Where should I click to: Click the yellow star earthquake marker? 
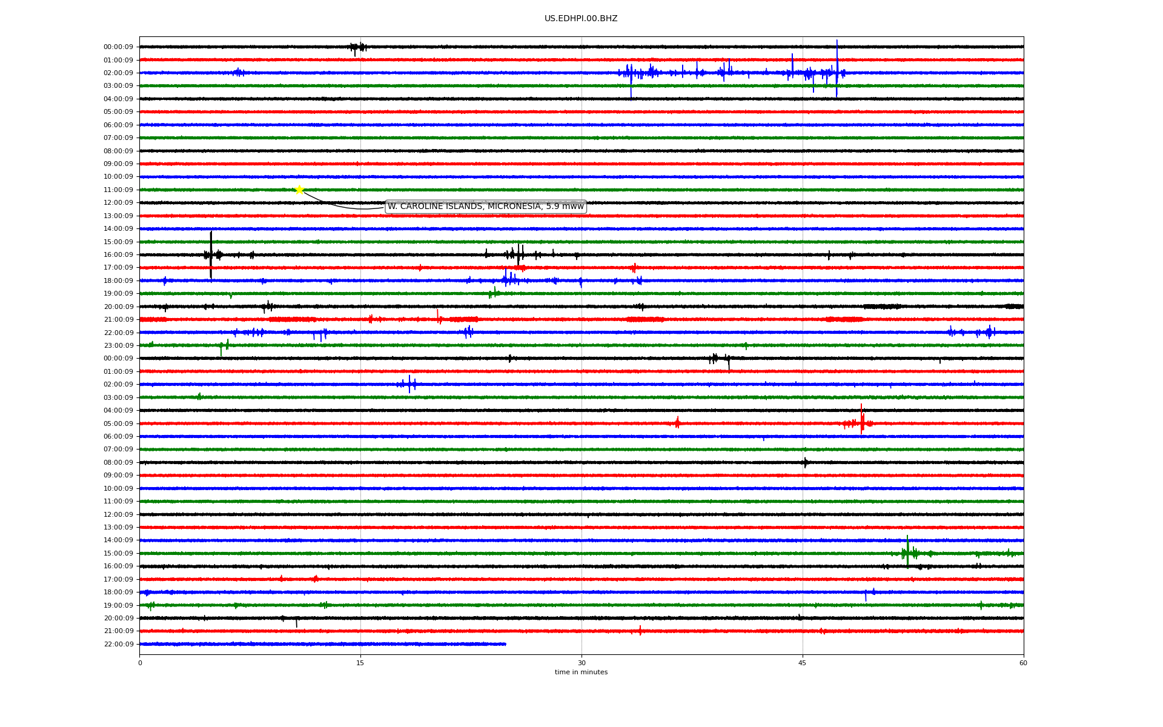pyautogui.click(x=299, y=190)
